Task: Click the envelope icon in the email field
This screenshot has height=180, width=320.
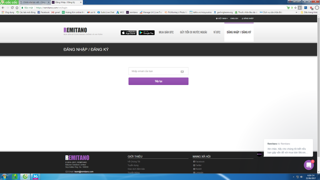Action: click(x=182, y=72)
